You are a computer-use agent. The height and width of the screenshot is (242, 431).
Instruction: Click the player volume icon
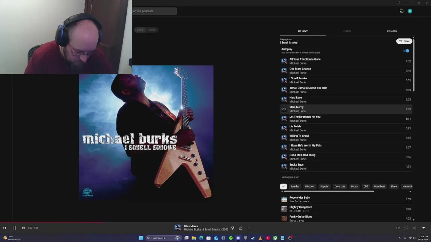pyautogui.click(x=398, y=228)
